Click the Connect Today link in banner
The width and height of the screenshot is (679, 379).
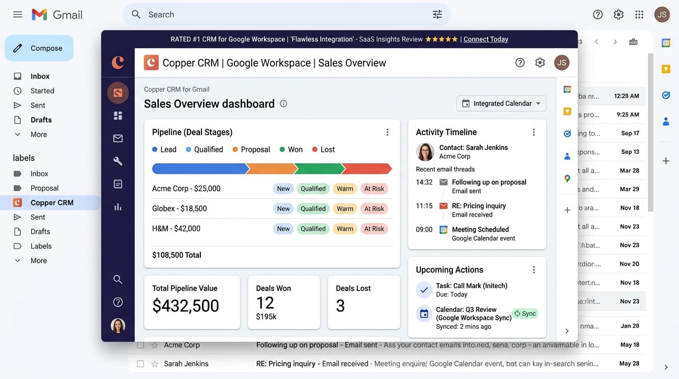click(486, 39)
